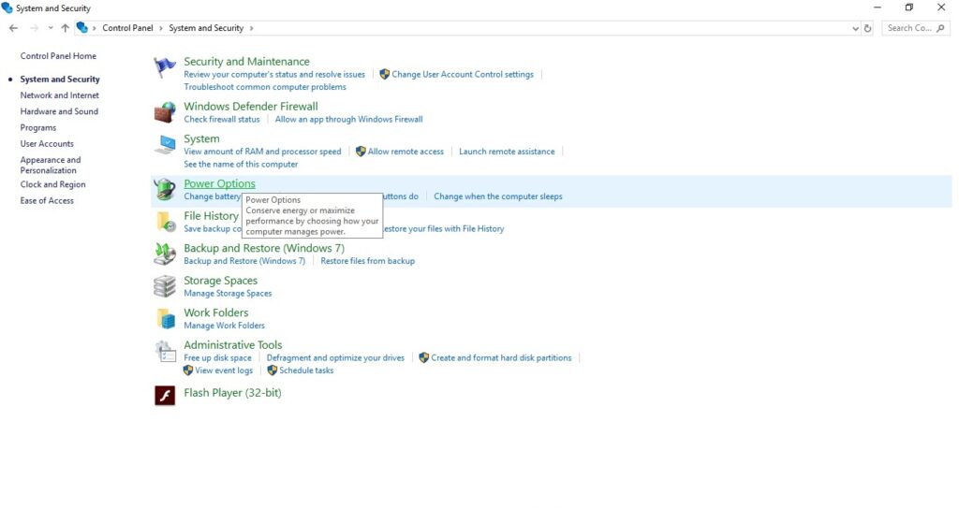Go to Network and Internet category
The width and height of the screenshot is (959, 508).
pos(60,95)
